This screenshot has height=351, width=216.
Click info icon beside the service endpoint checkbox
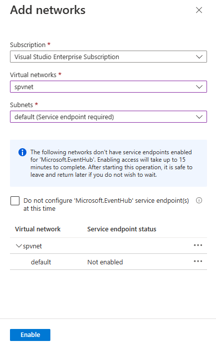199,200
